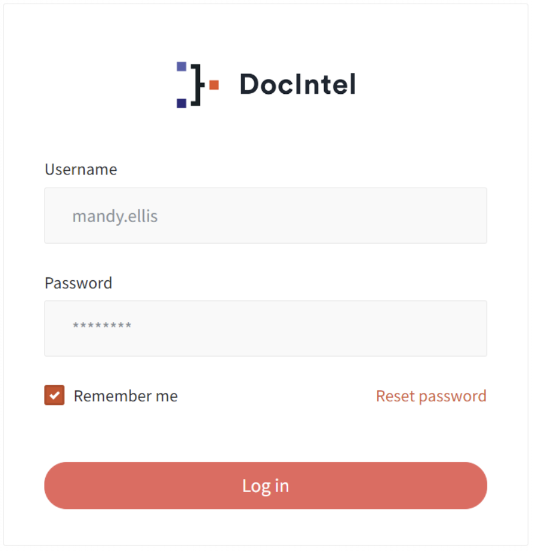Click the checkmark inside the Remember me box
This screenshot has width=533, height=551.
pos(54,396)
